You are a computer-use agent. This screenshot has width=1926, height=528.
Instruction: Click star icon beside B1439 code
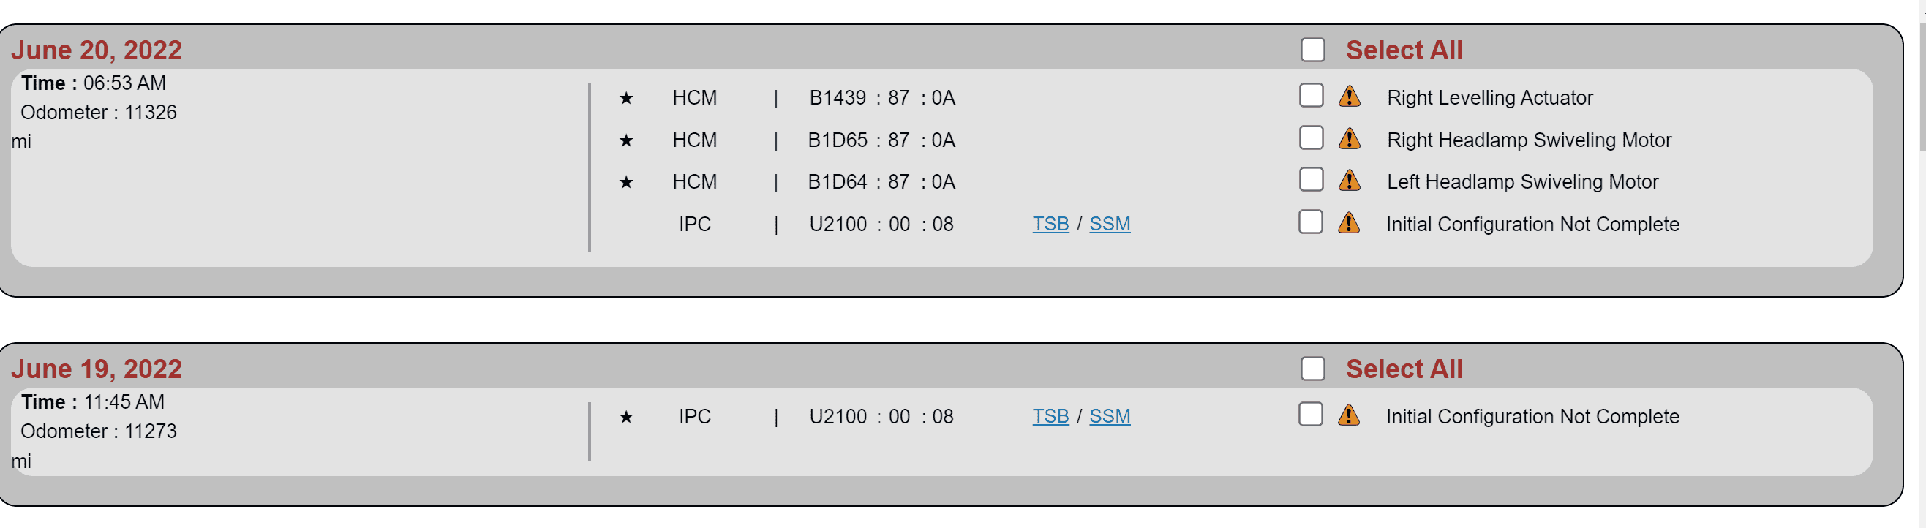[x=626, y=98]
